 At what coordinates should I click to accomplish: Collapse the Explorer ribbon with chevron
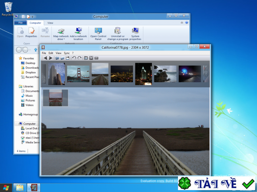click(182, 23)
